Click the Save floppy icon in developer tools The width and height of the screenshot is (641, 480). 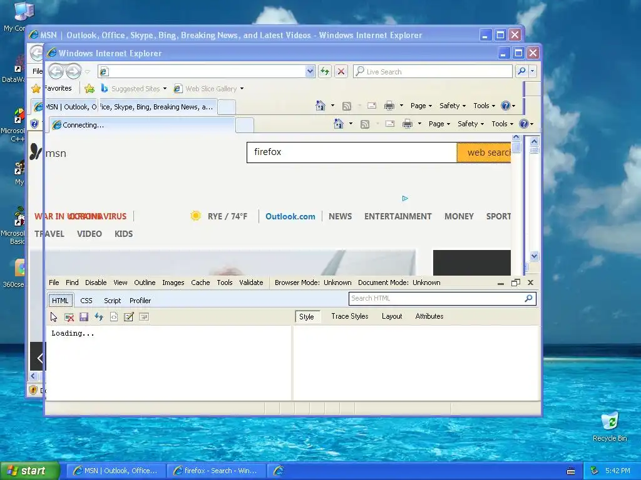coord(85,317)
